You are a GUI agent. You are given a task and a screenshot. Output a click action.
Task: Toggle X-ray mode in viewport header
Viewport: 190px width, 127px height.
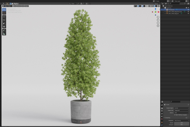point(147,6)
